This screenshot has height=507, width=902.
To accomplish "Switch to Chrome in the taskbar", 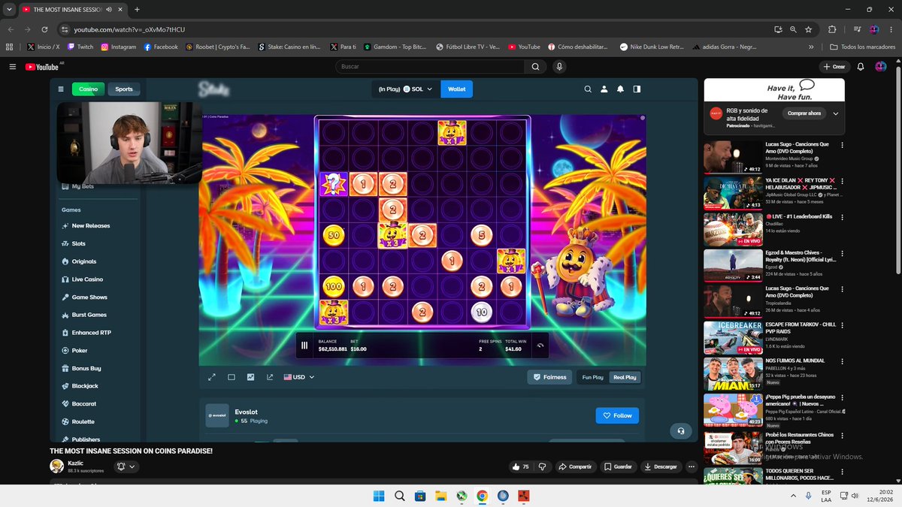I will pos(482,496).
